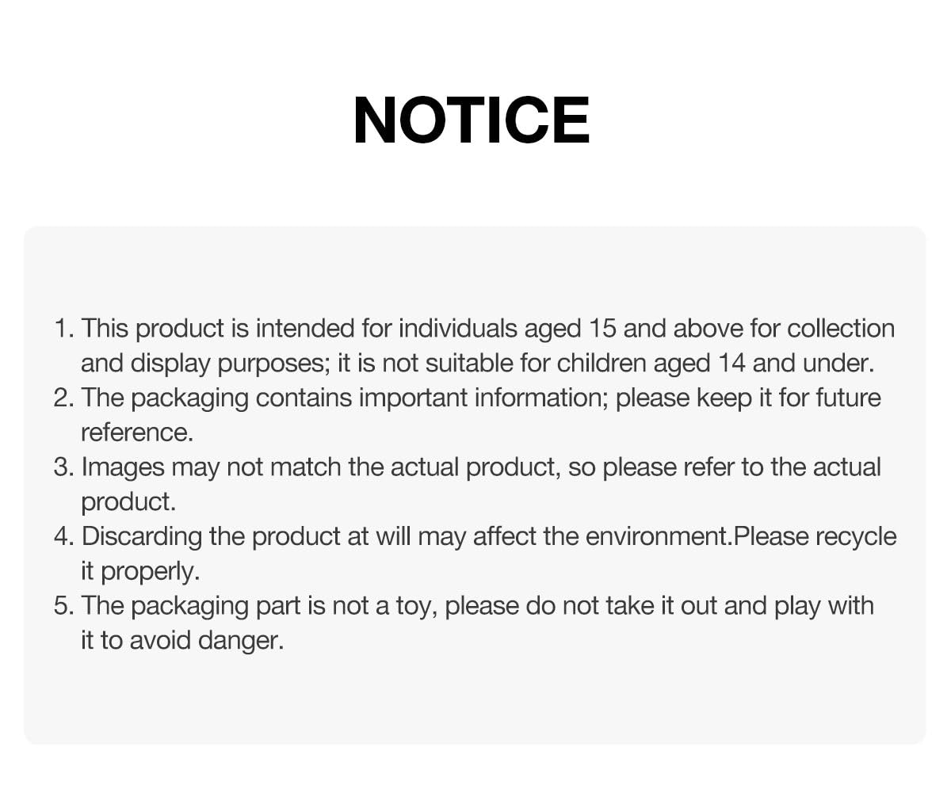The image size is (951, 785).
Task: Click notice item 3 about images
Action: (x=468, y=483)
